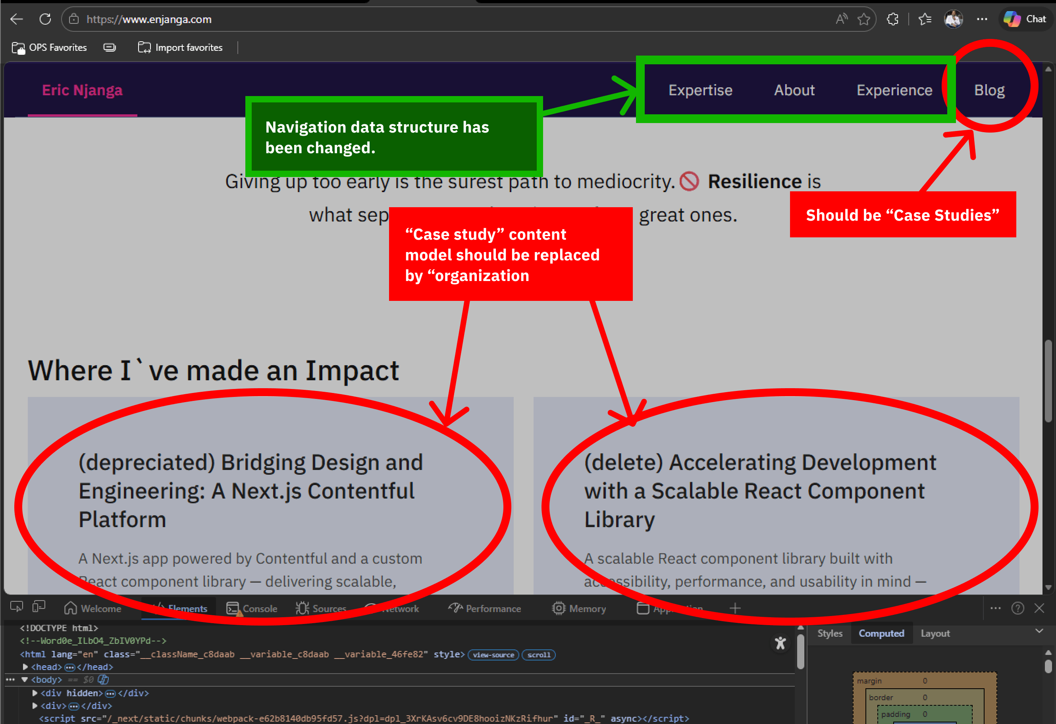Open Styles pane in DevTools
Image resolution: width=1056 pixels, height=724 pixels.
(x=830, y=633)
